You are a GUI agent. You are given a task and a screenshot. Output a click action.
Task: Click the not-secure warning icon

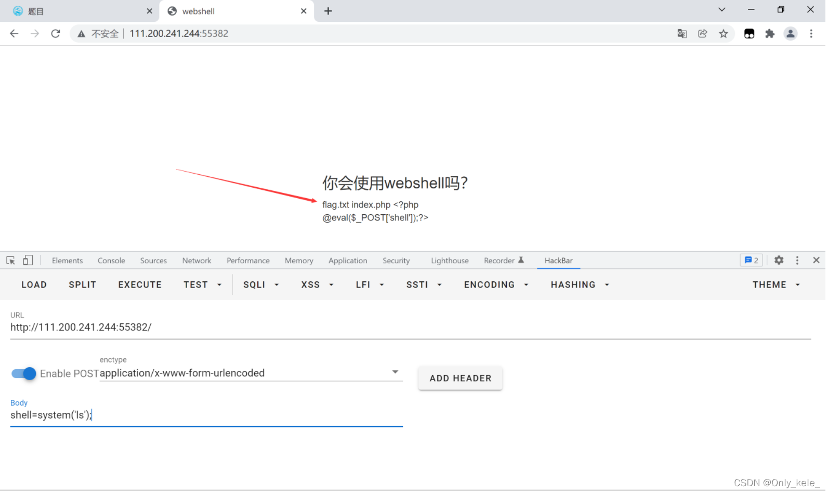click(x=81, y=34)
